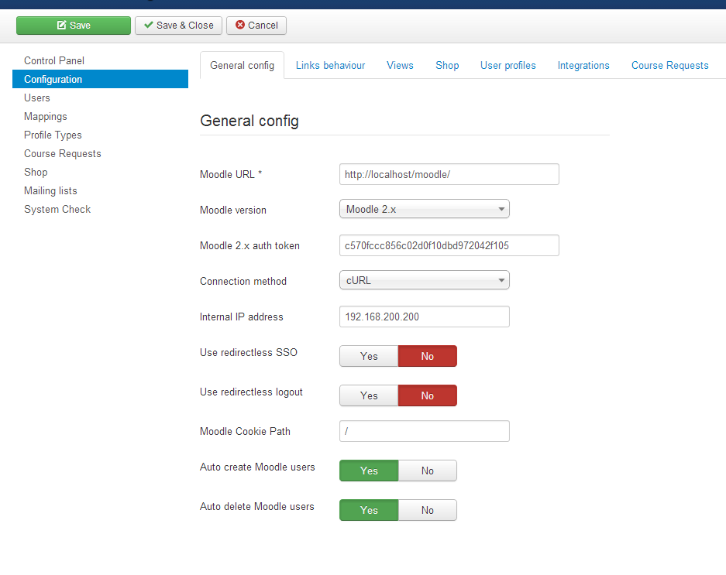The image size is (726, 575).
Task: Select the User profiles tab
Action: tap(508, 66)
